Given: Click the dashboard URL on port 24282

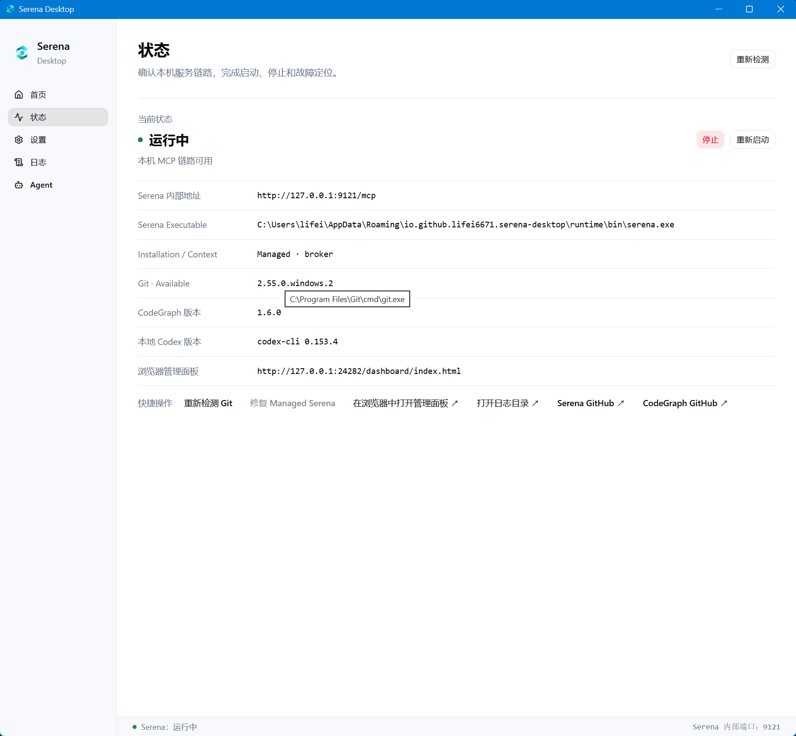Looking at the screenshot, I should pos(359,371).
